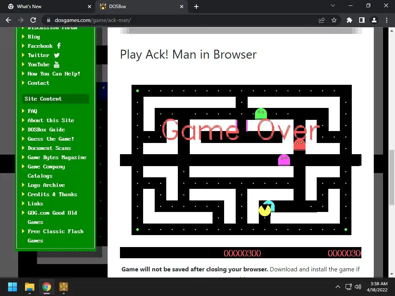Screen dimensions: 395x296
Task: Select the DOSBox tab
Action: pyautogui.click(x=142, y=7)
